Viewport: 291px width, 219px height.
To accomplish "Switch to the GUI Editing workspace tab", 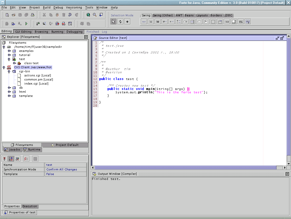I will 23,32.
